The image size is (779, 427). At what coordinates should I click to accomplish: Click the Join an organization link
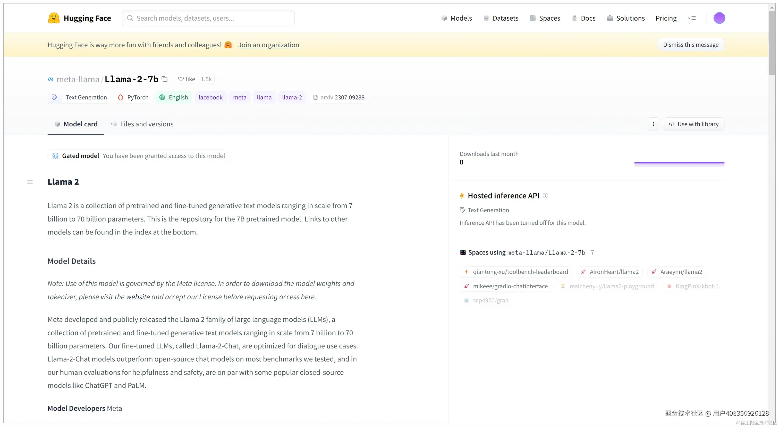point(268,45)
